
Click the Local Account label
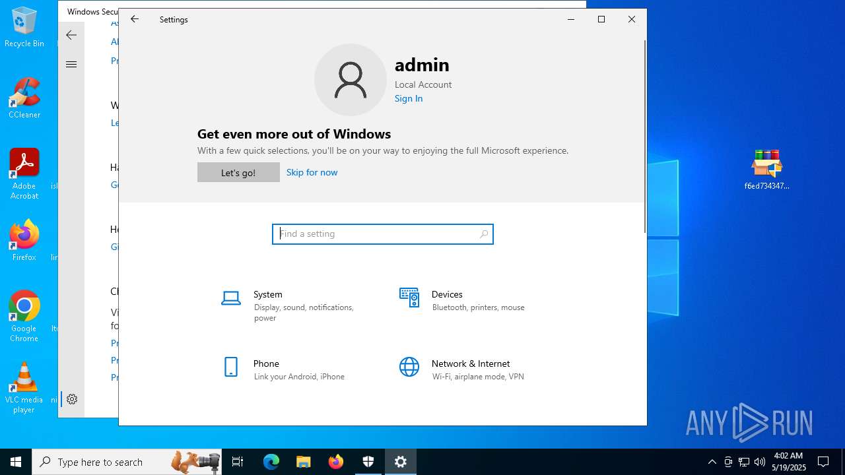coord(423,84)
